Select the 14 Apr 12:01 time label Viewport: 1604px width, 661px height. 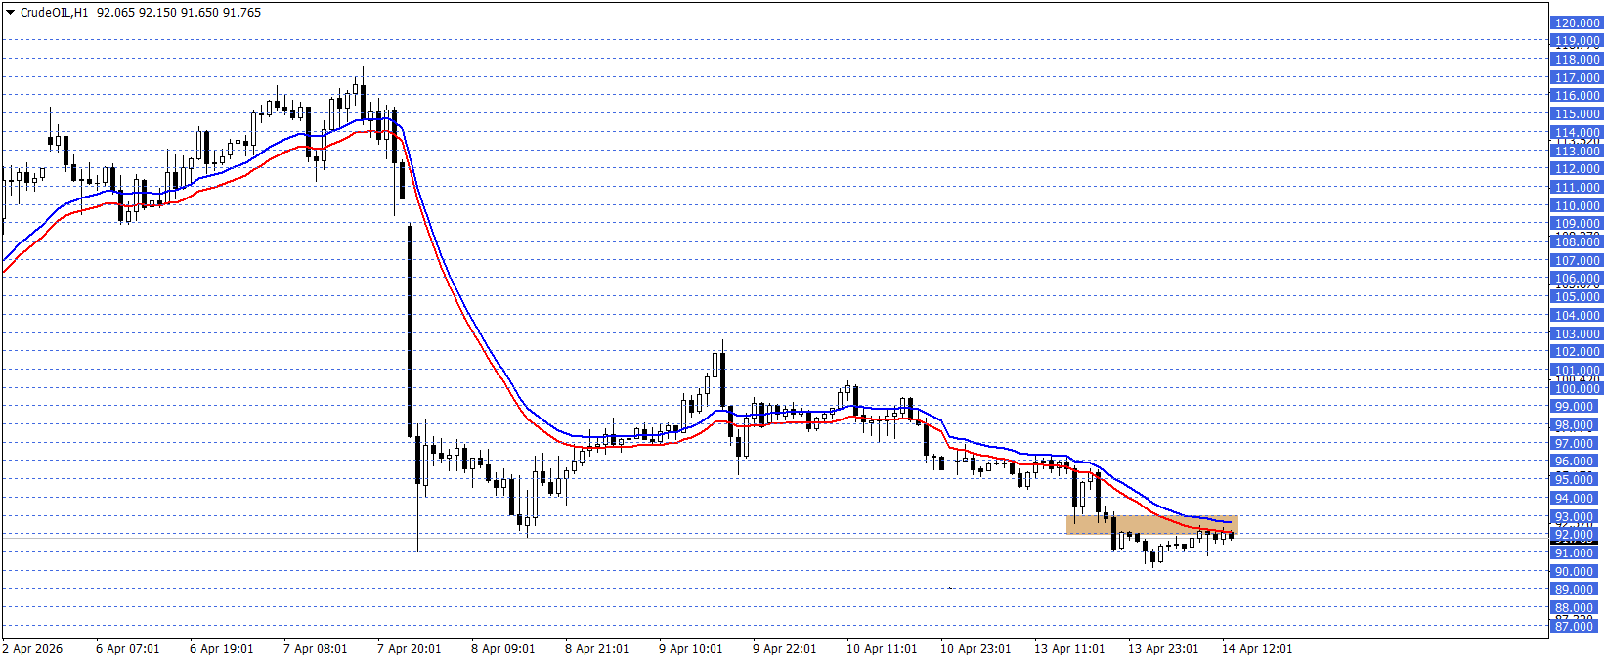tap(1257, 649)
